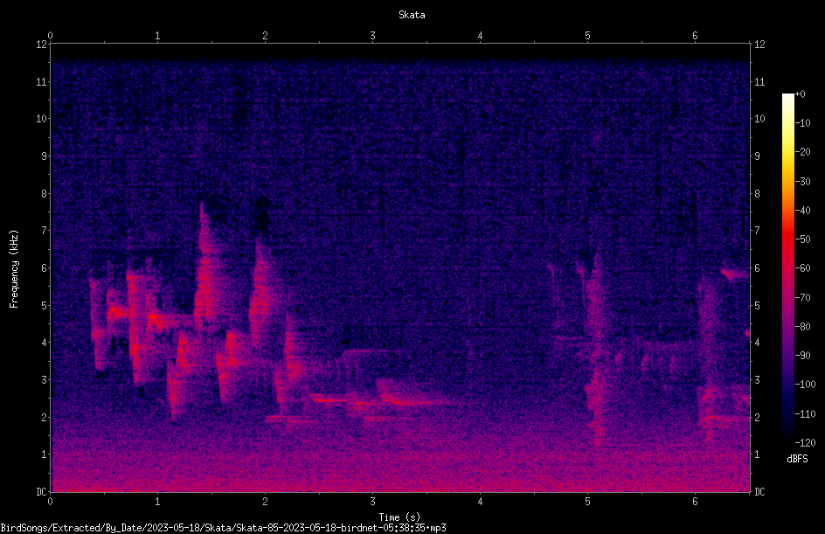Select the 5 second marker on top axis
Screen dimensions: 825x534
(587, 36)
